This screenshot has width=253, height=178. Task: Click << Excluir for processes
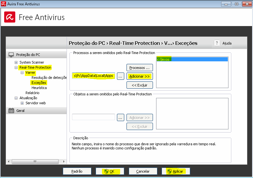pos(140,85)
